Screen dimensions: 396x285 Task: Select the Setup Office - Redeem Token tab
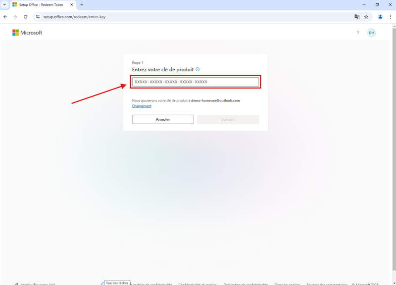(x=41, y=4)
